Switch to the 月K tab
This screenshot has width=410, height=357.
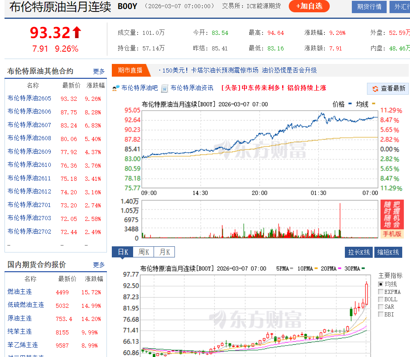165,252
